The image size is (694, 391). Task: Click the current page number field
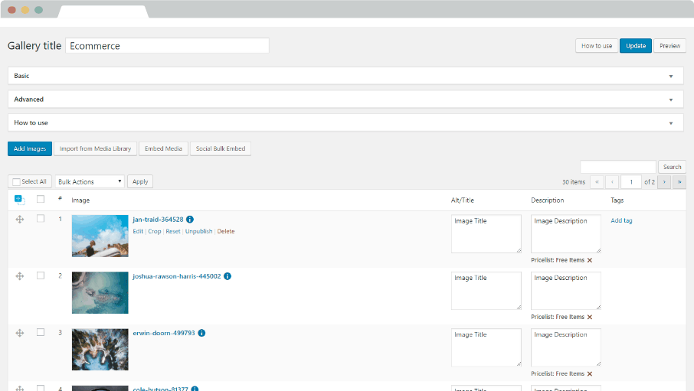point(631,182)
